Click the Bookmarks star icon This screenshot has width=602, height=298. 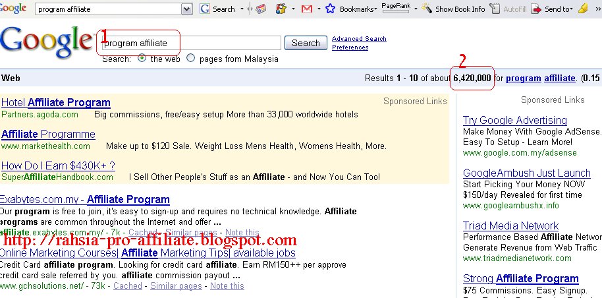click(x=330, y=9)
